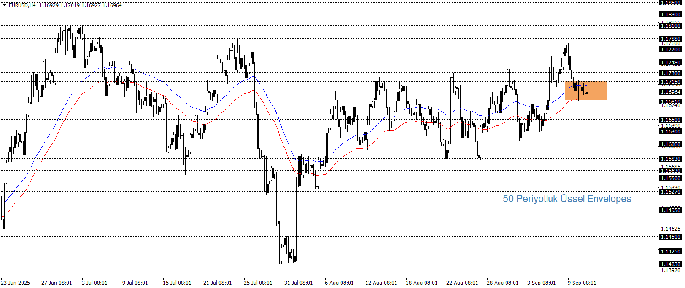The width and height of the screenshot is (685, 288).
Task: Click the small triangle before EURUSD,H4
Action: coord(5,5)
